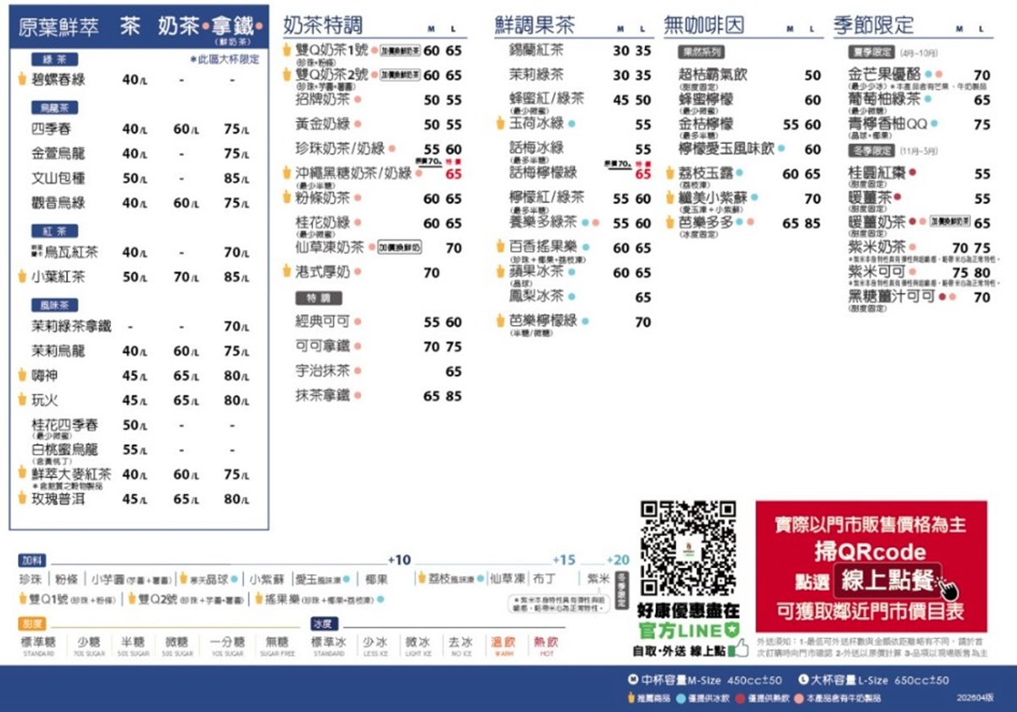Click the recommended icon beside 玉荷冰綠

[x=501, y=124]
